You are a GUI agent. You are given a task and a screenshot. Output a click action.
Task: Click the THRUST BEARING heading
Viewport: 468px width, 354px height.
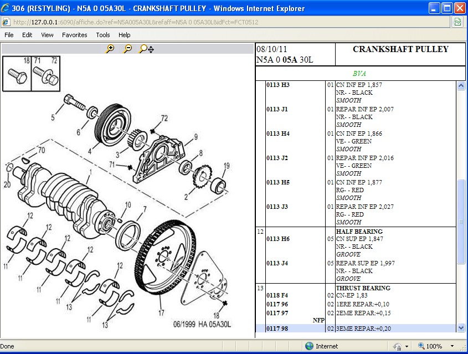(x=363, y=288)
